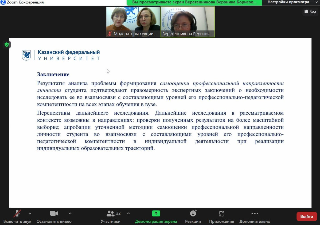Open the chevron next to Участники
Image resolution: width=320 pixels, height=225 pixels.
click(x=128, y=213)
